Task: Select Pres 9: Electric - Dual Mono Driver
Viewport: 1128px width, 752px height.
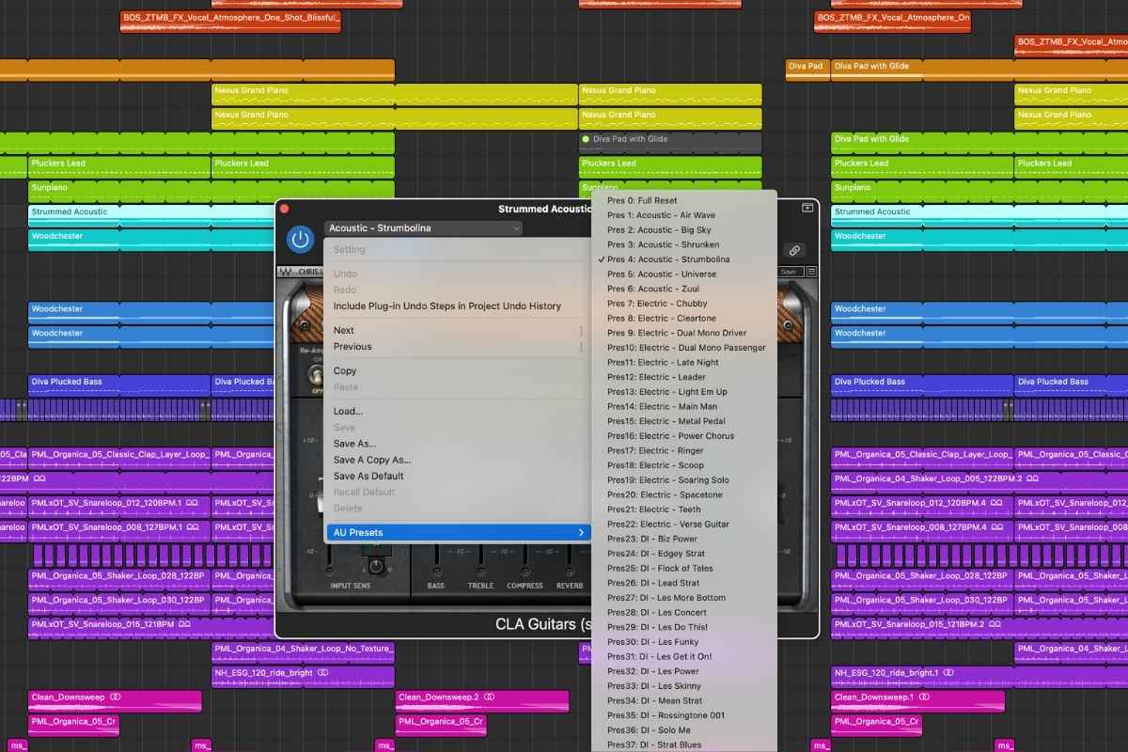Action: [x=683, y=333]
